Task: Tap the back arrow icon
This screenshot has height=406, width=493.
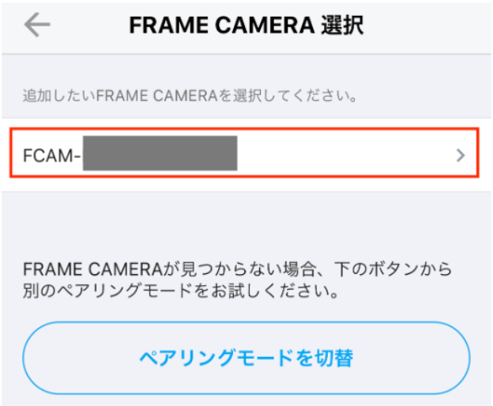Action: point(37,25)
